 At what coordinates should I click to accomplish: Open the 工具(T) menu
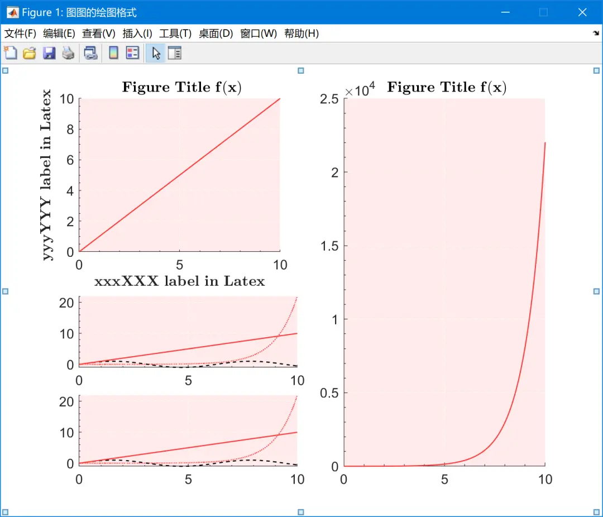(x=175, y=33)
